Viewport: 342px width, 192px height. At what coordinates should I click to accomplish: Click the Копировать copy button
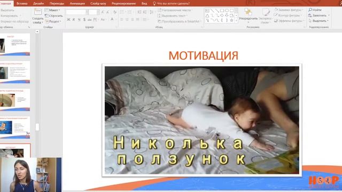coord(10,16)
